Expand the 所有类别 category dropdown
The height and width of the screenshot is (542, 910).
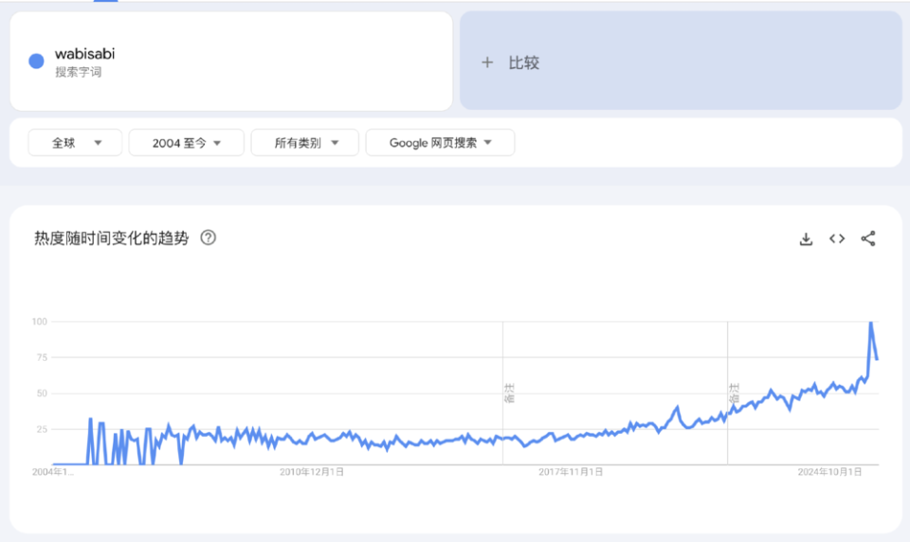pos(304,143)
